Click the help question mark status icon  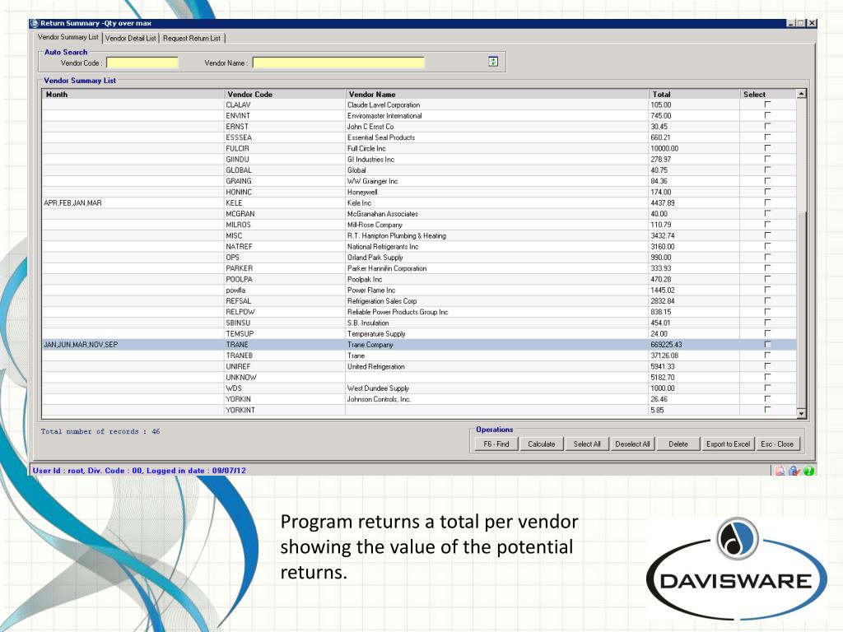809,471
